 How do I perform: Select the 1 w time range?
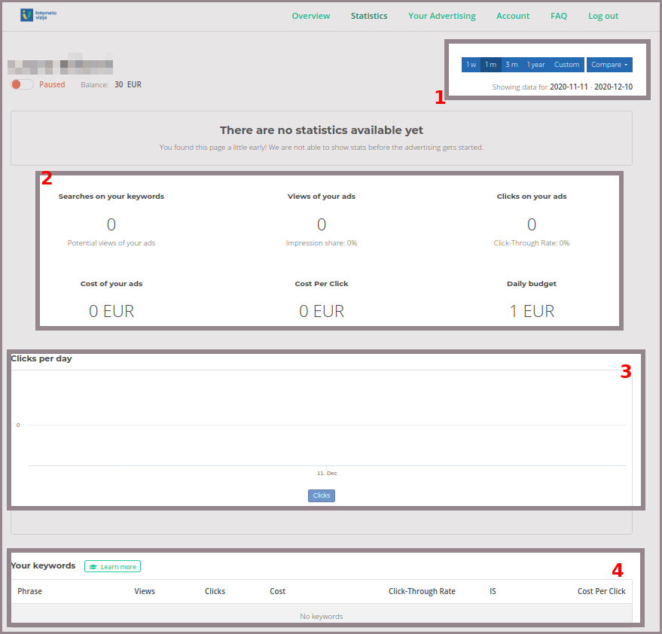pyautogui.click(x=471, y=65)
